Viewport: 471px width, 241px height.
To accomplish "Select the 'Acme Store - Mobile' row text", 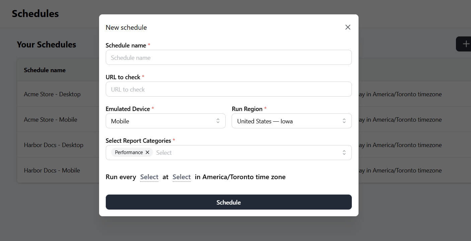I will click(x=51, y=120).
